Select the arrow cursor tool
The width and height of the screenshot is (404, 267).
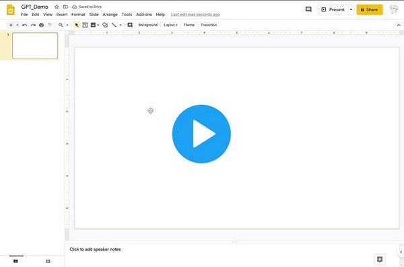pyautogui.click(x=77, y=25)
